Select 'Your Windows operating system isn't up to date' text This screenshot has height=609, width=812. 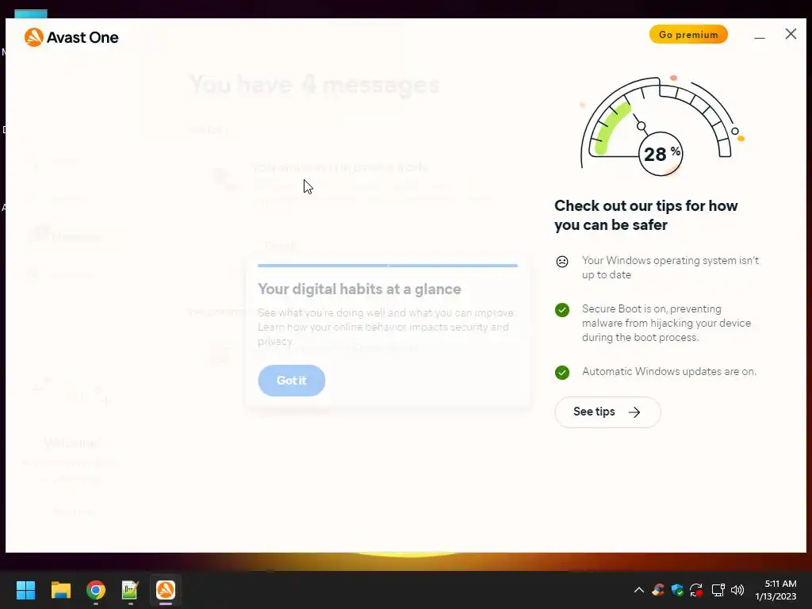pos(670,268)
